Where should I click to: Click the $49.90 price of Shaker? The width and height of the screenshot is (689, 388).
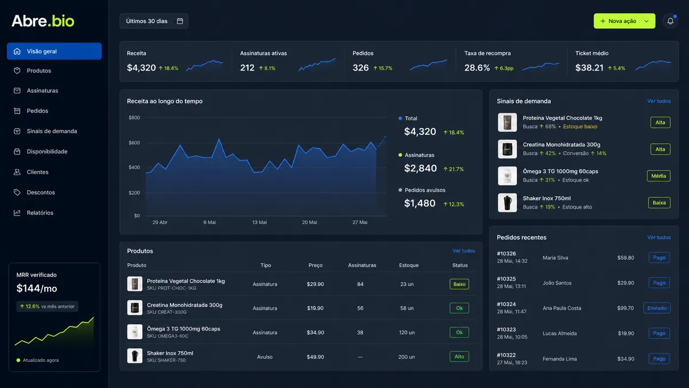315,357
